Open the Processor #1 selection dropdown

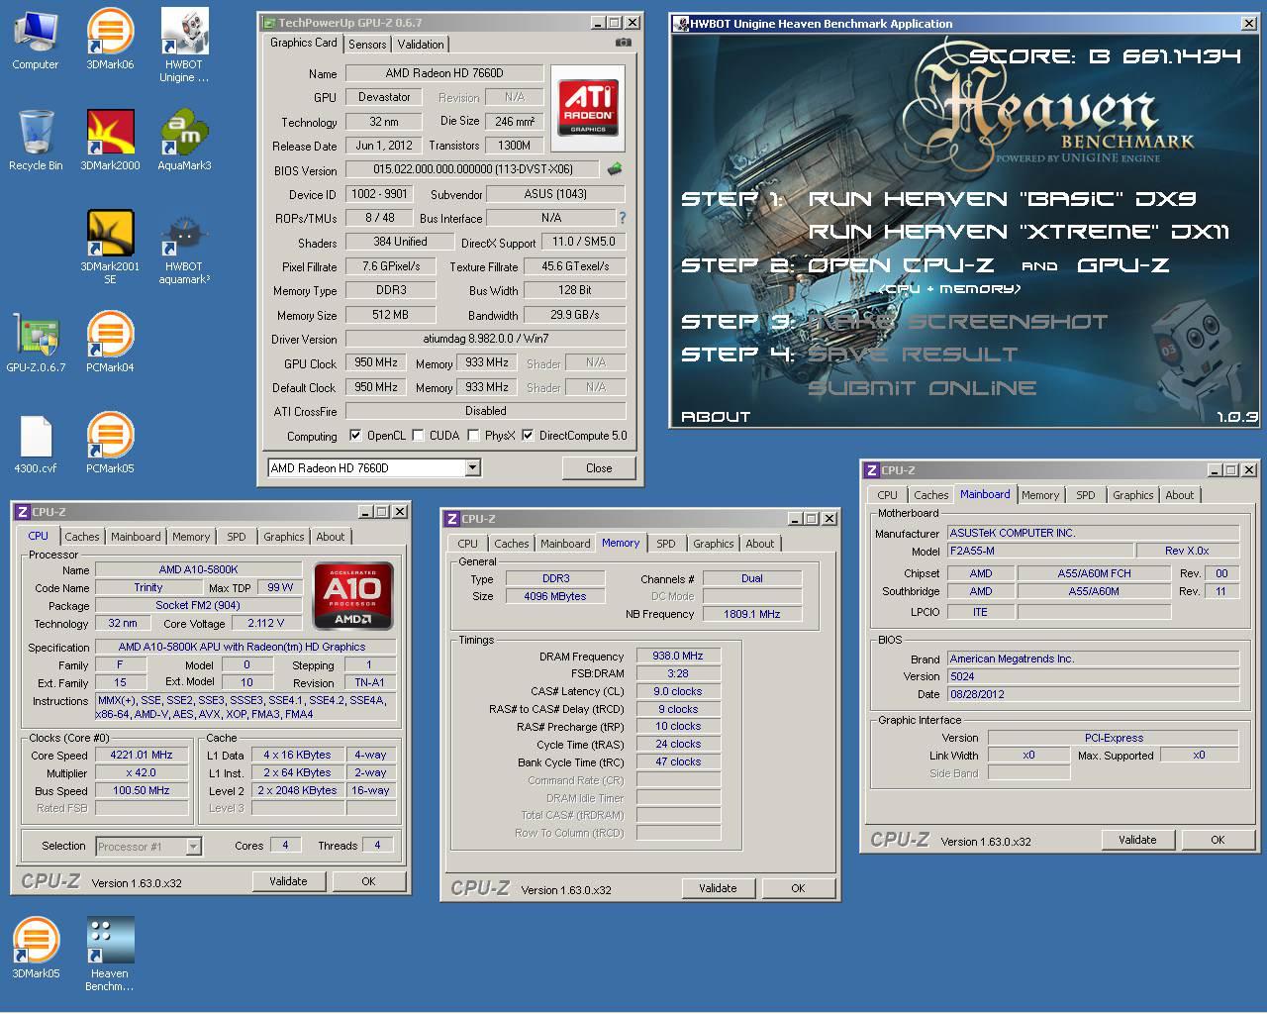193,846
